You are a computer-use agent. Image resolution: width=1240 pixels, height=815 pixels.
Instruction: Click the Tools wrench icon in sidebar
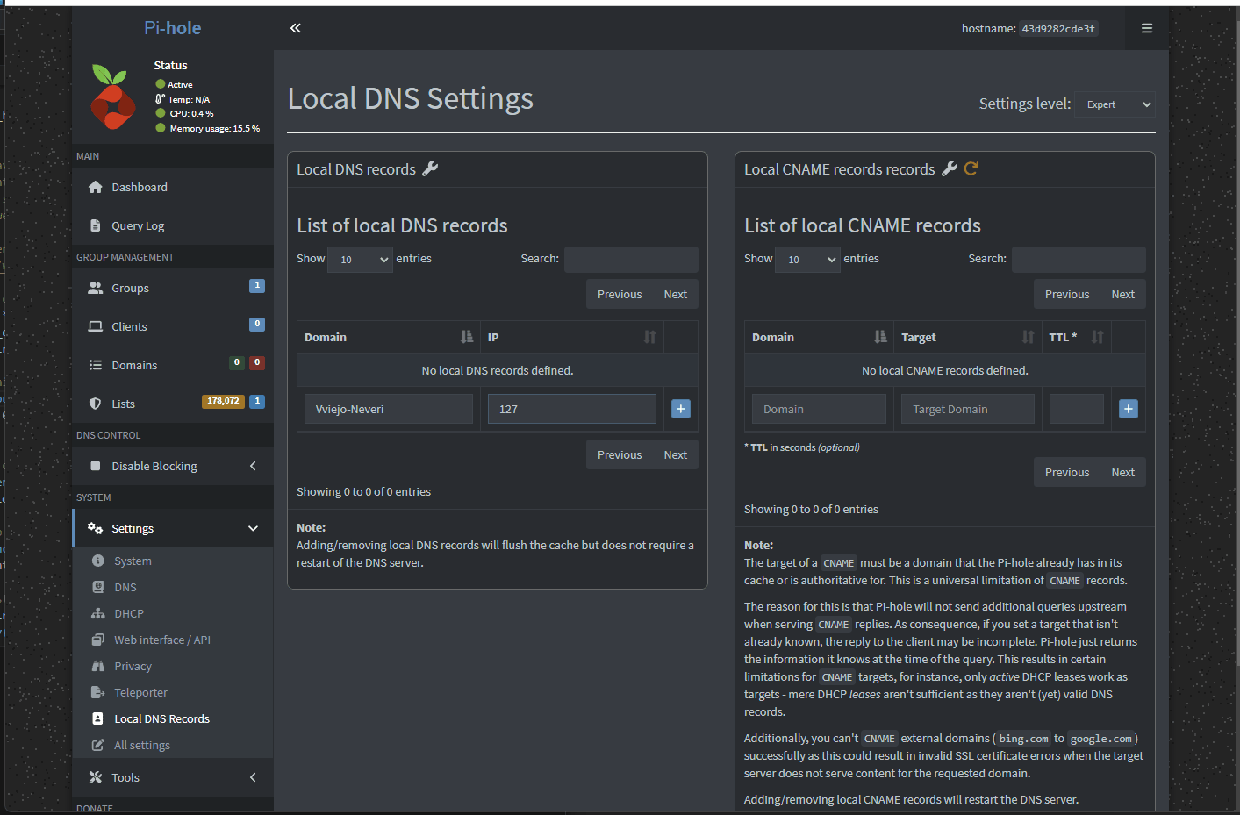pos(96,777)
